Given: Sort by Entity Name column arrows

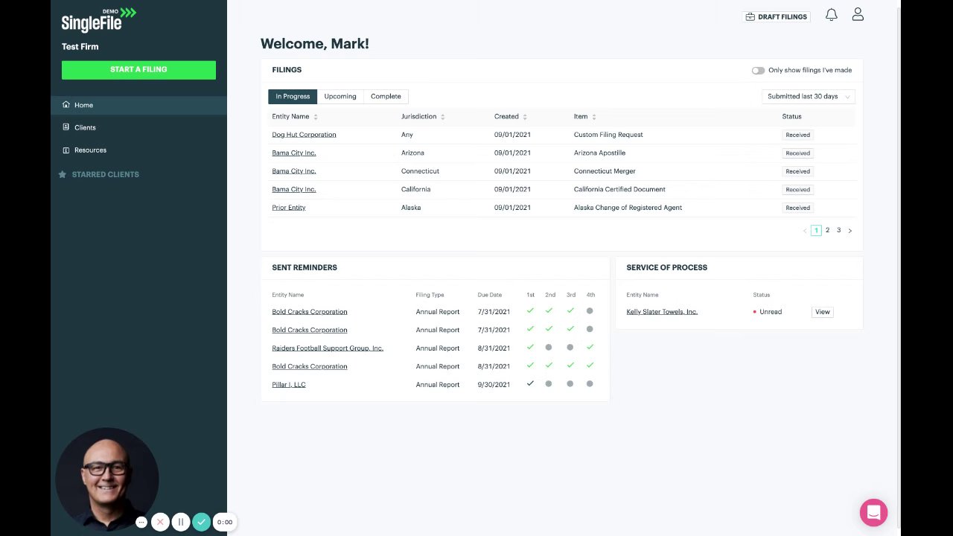Looking at the screenshot, I should pyautogui.click(x=316, y=117).
